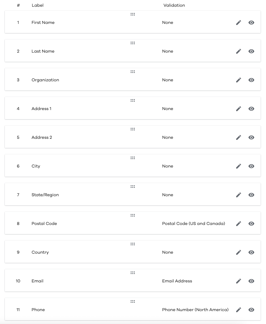
Task: Click the Phone Number (North America) validation
Action: pyautogui.click(x=195, y=310)
